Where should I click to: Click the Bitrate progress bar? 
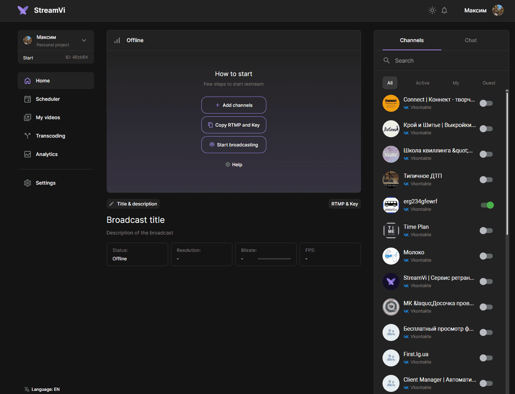pos(274,259)
